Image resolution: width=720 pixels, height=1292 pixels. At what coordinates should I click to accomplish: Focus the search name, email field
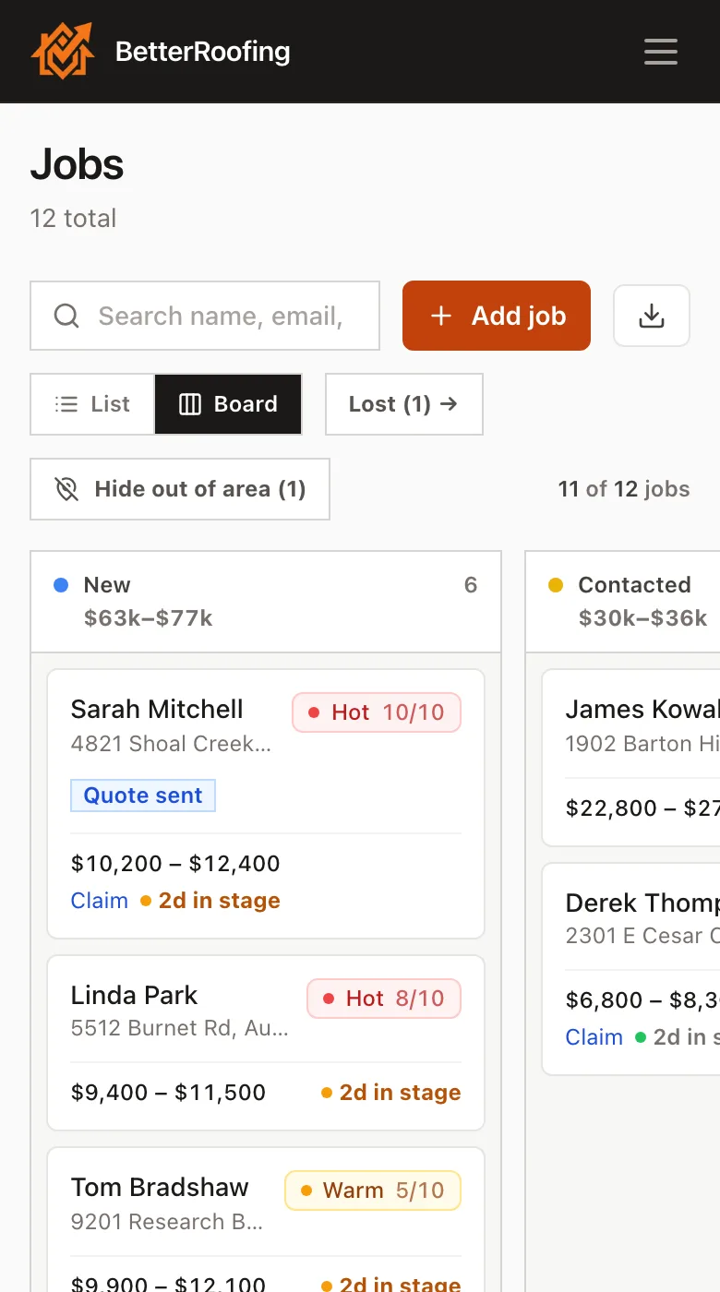(x=205, y=316)
